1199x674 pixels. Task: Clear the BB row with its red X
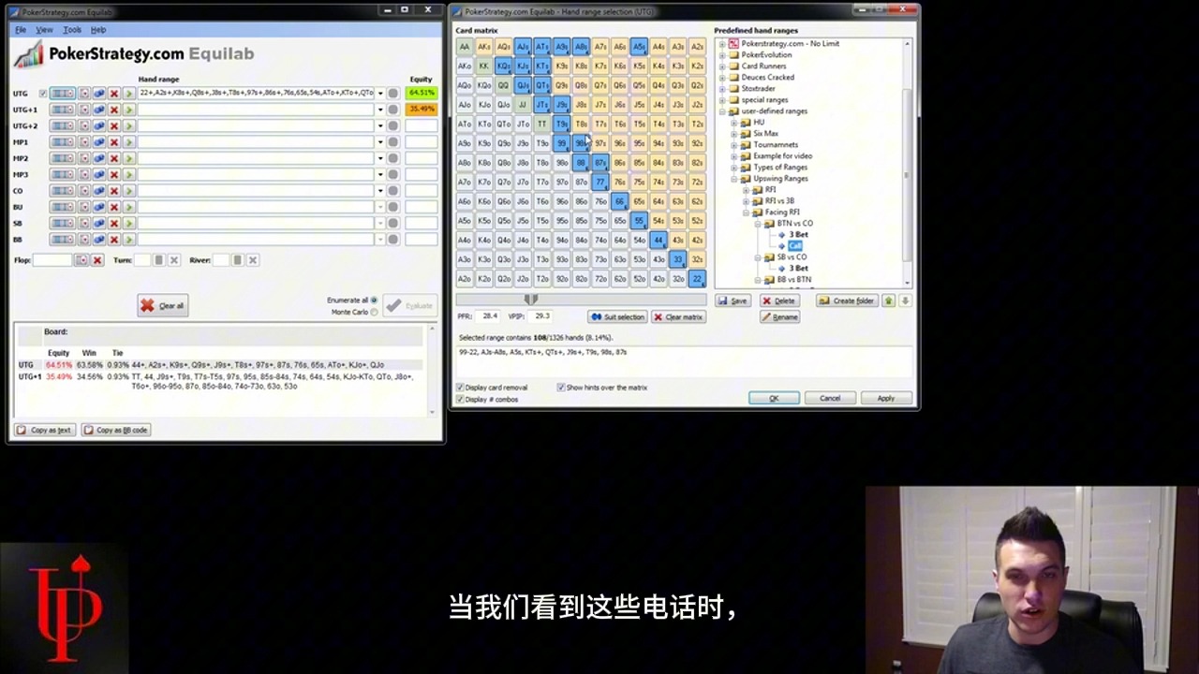[114, 240]
